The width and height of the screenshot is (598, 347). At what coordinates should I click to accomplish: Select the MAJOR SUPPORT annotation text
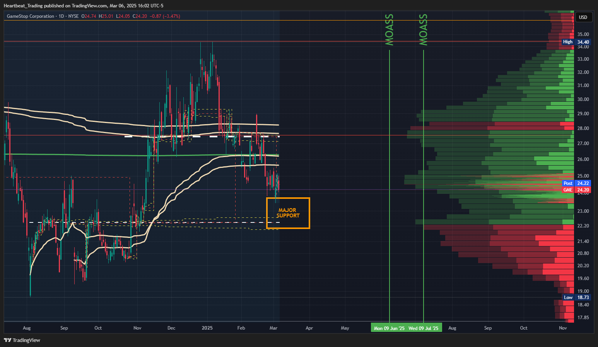tap(288, 213)
